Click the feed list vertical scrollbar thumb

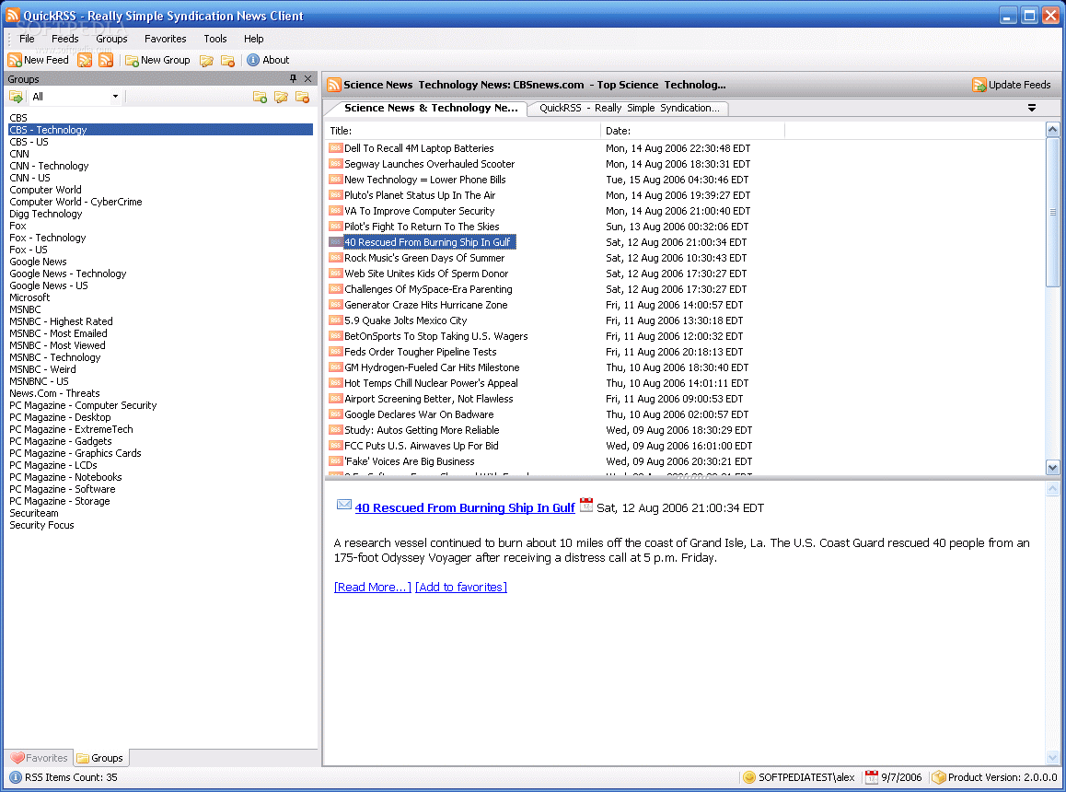point(1052,213)
